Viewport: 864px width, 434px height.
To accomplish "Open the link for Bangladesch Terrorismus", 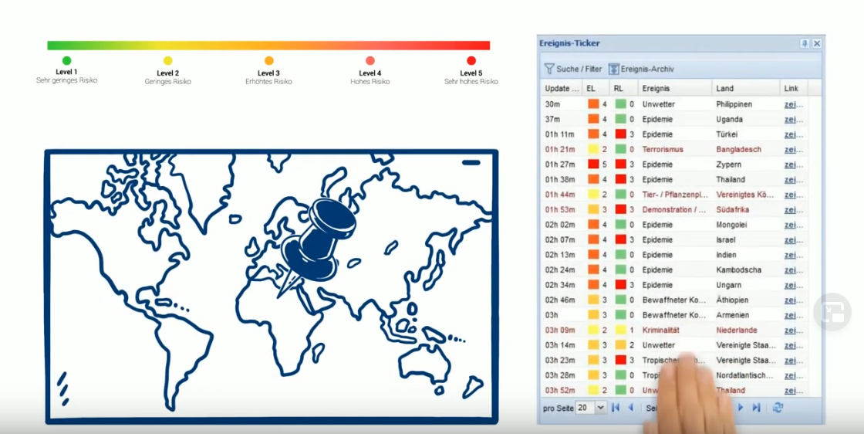I will (x=793, y=149).
